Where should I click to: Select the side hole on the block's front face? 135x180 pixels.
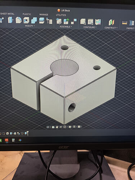click(72, 107)
